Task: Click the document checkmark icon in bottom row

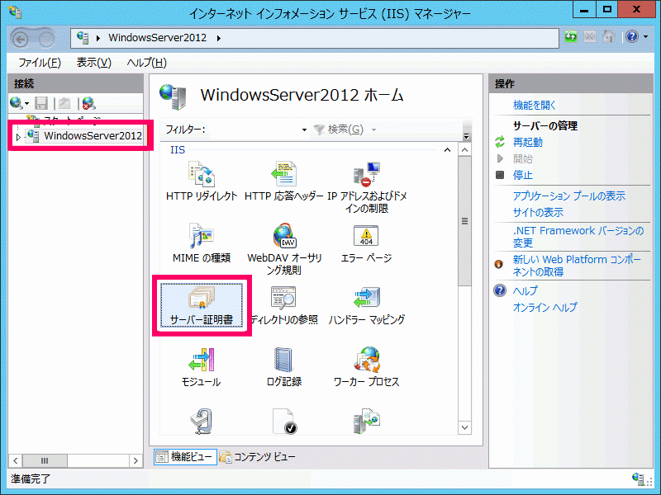Action: click(283, 421)
